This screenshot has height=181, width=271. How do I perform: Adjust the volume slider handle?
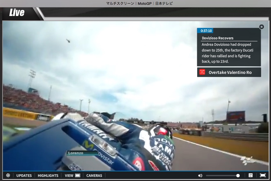[x=238, y=176]
